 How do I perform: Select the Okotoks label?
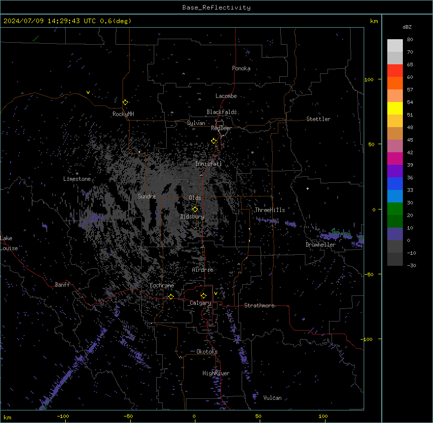(207, 352)
